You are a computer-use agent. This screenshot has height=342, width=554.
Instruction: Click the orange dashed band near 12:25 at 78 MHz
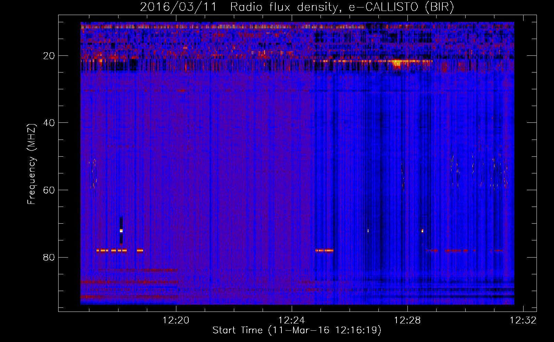[x=324, y=250]
